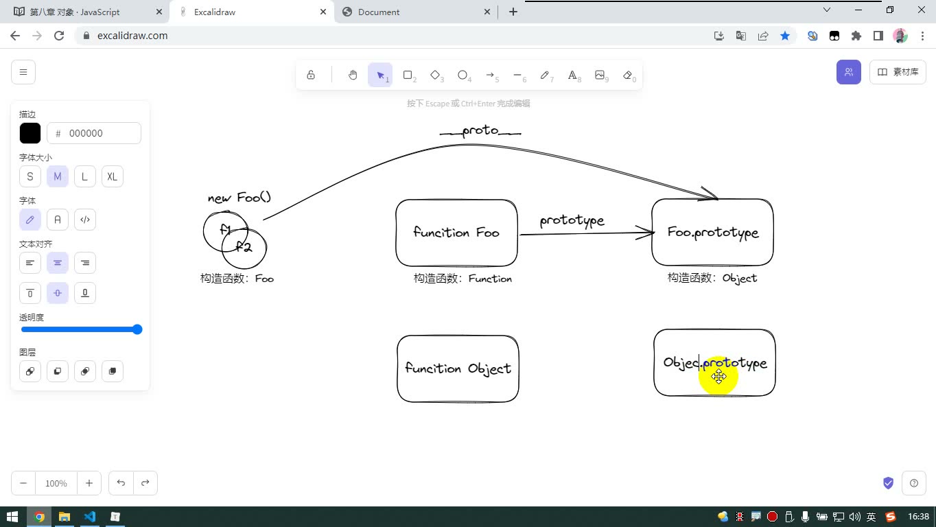Image resolution: width=936 pixels, height=527 pixels.
Task: Redo the last action
Action: point(145,483)
